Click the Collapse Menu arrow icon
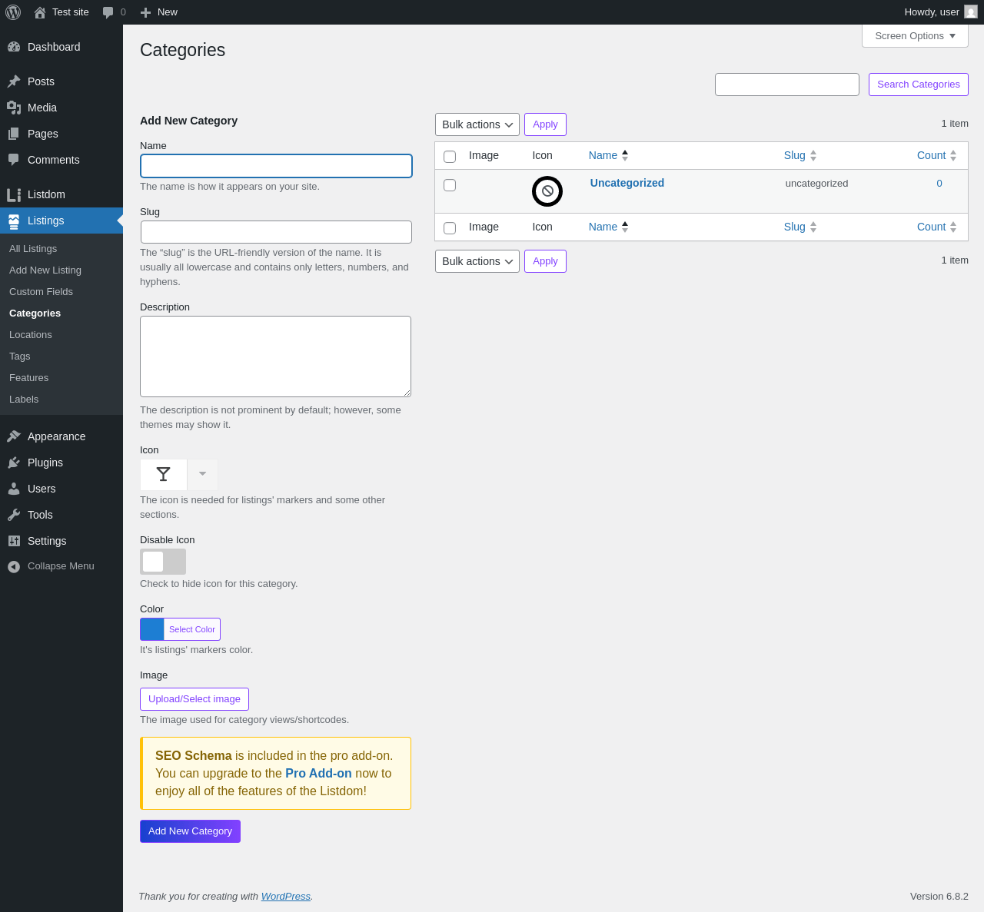Viewport: 984px width, 912px height. click(14, 566)
